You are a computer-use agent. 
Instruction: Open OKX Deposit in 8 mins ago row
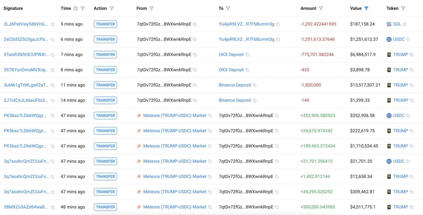pyautogui.click(x=231, y=70)
